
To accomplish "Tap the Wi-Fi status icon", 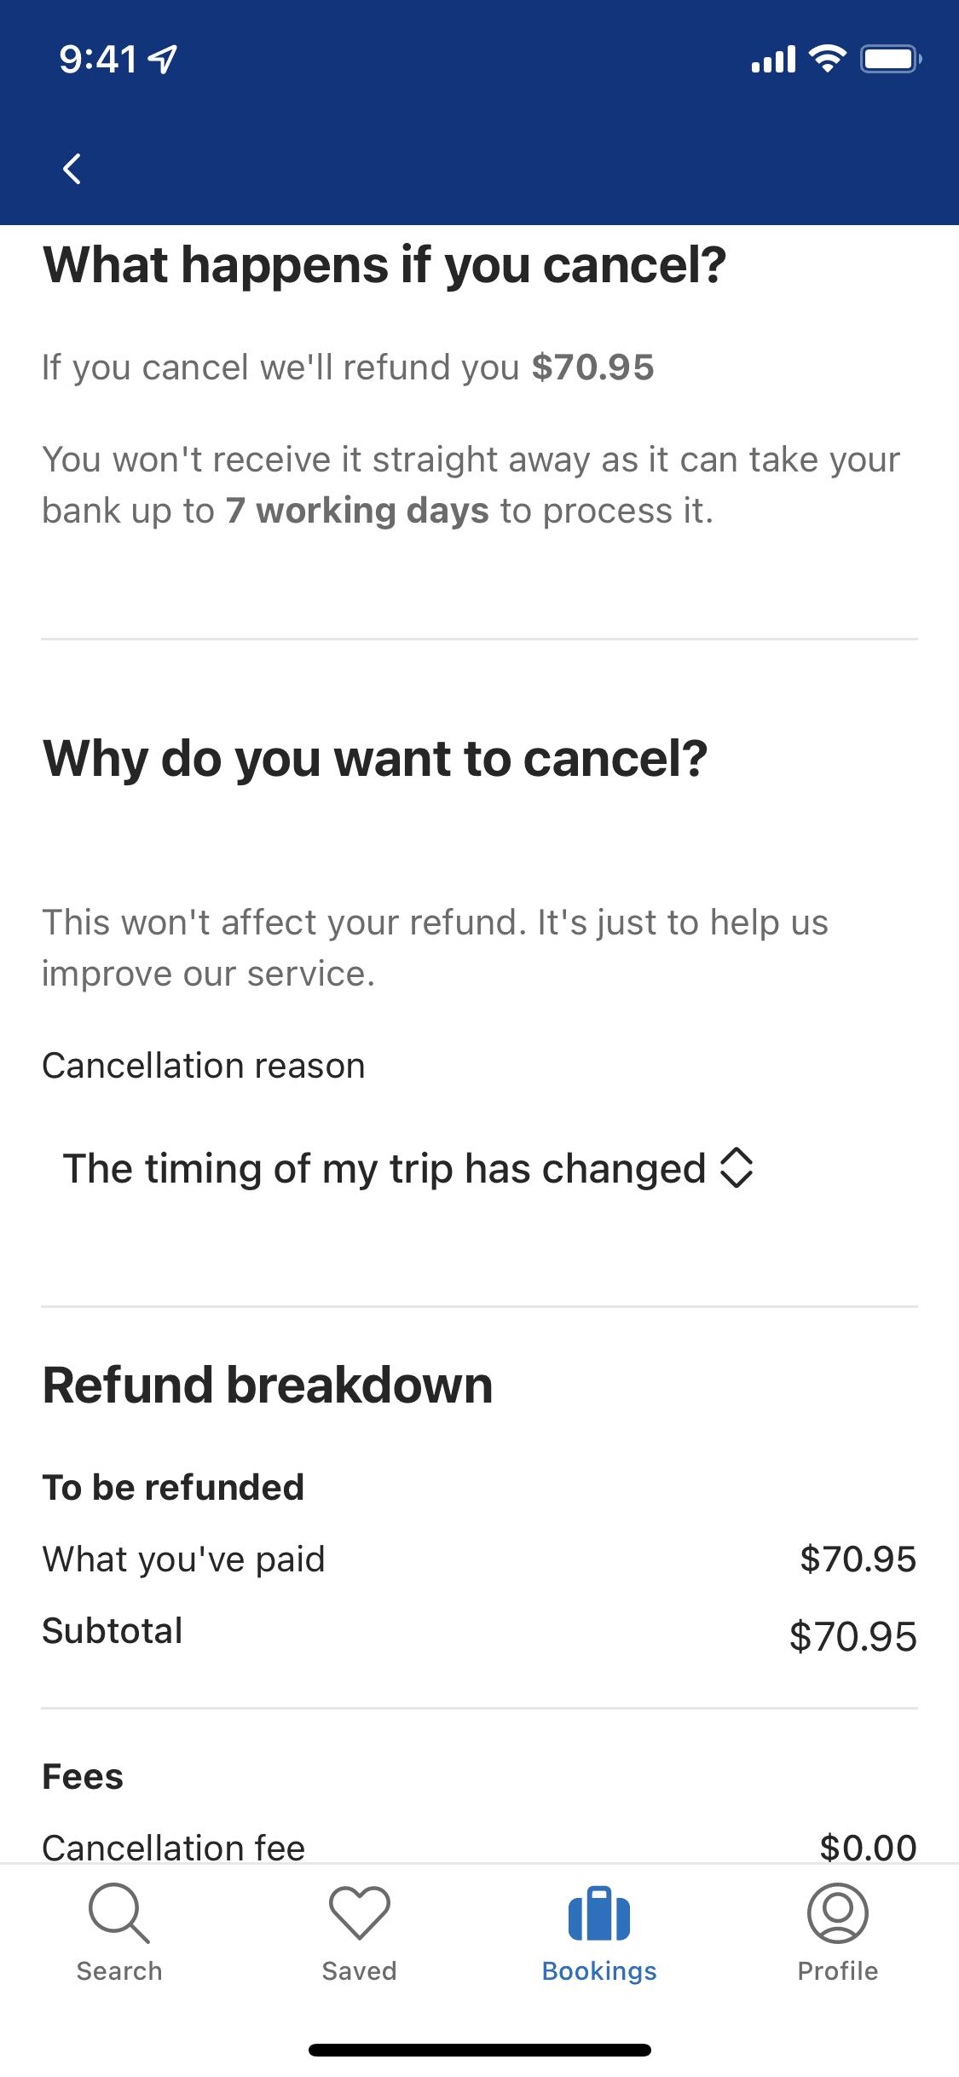I will coord(826,59).
